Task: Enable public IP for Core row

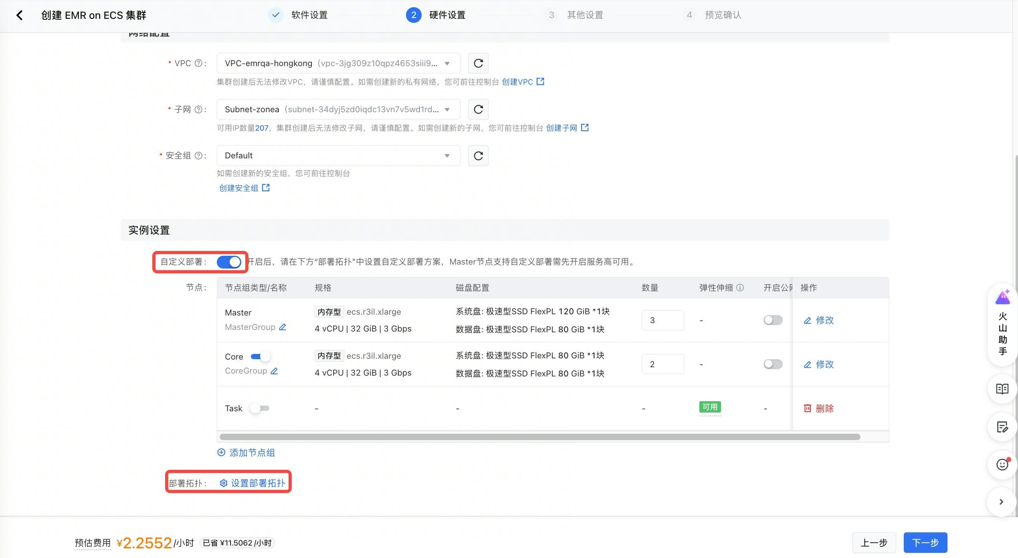Action: (773, 364)
